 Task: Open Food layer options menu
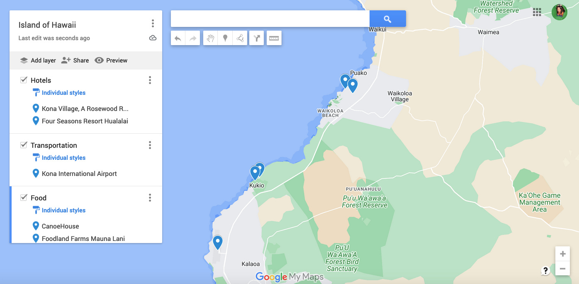click(x=150, y=198)
